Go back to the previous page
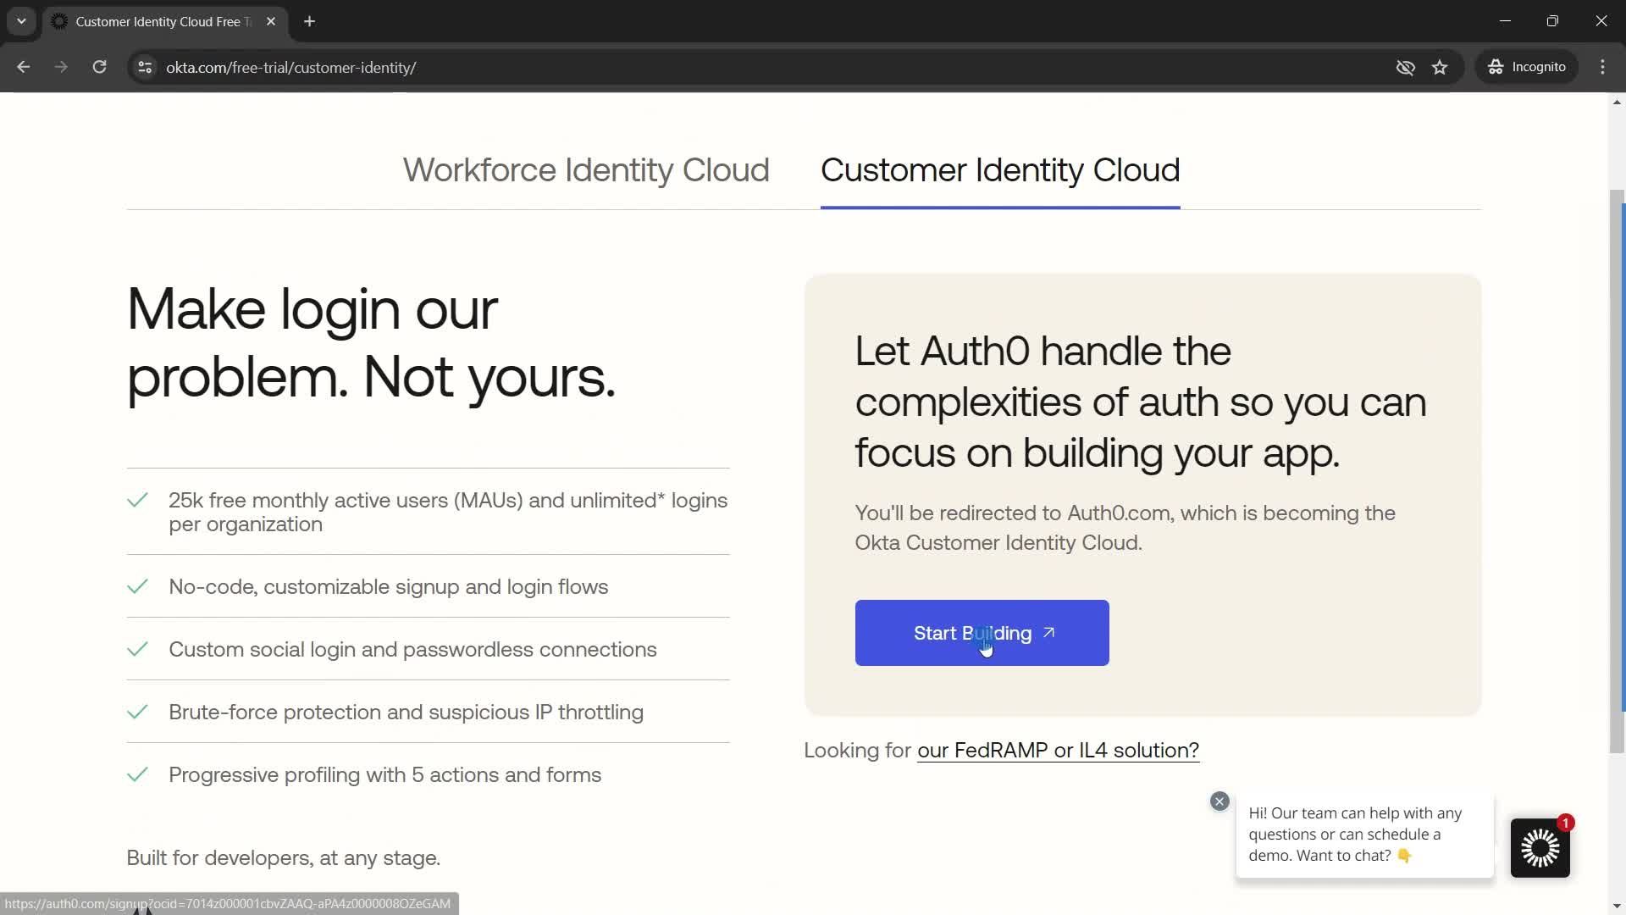 click(23, 67)
